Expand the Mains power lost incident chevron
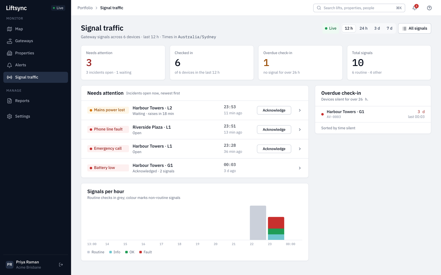 [x=300, y=110]
